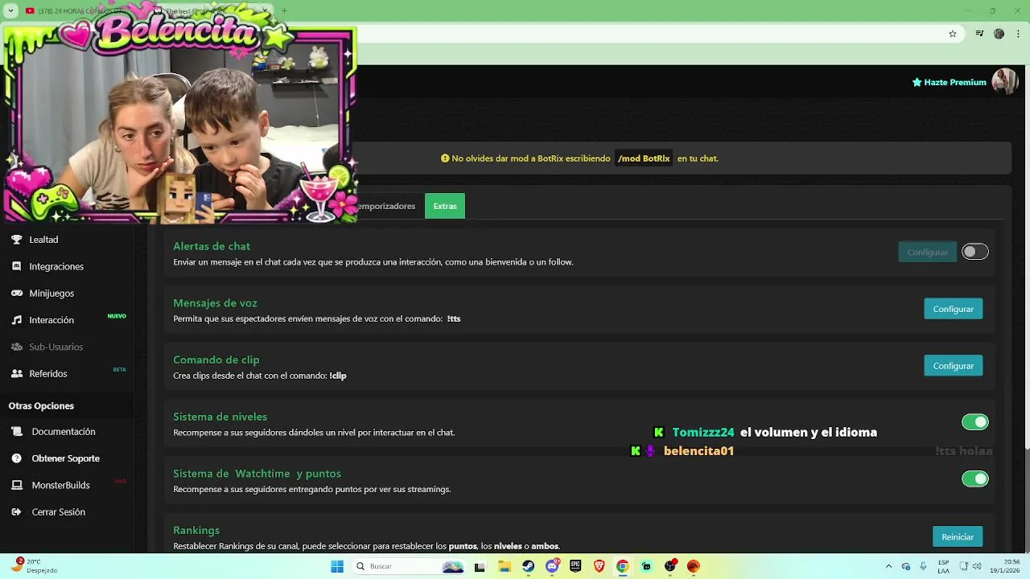Image resolution: width=1030 pixels, height=579 pixels.
Task: Open Brave browser from the taskbar
Action: tap(599, 566)
